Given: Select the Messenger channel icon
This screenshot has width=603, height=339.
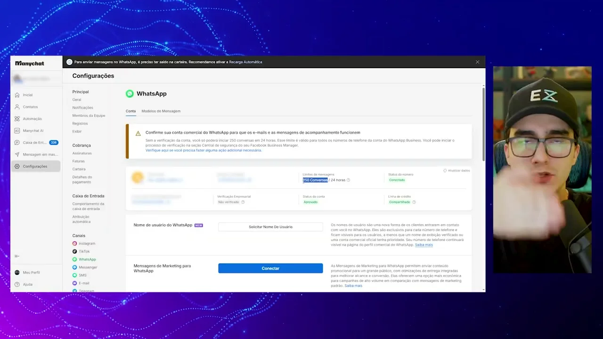Looking at the screenshot, I should (x=74, y=267).
